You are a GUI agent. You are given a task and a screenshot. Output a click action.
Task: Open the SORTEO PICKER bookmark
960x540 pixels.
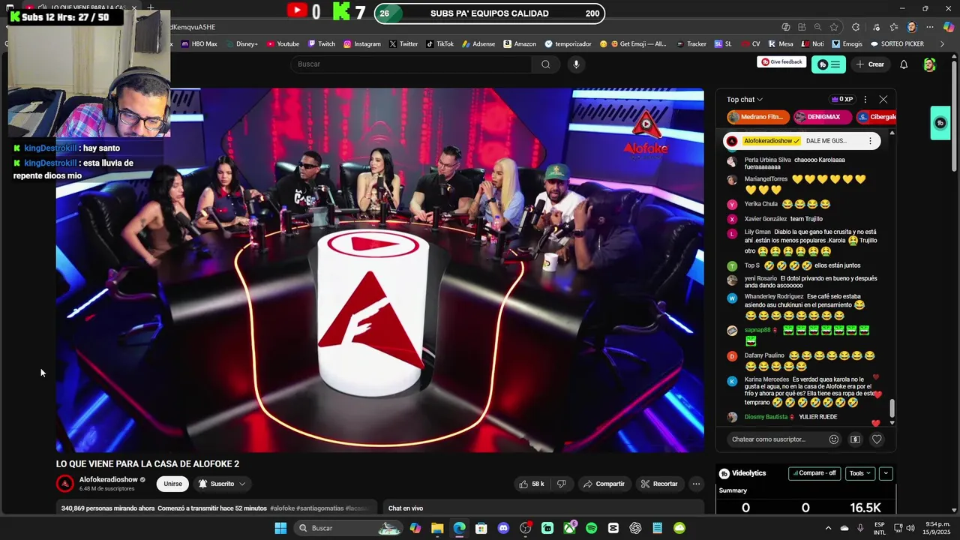tap(897, 44)
